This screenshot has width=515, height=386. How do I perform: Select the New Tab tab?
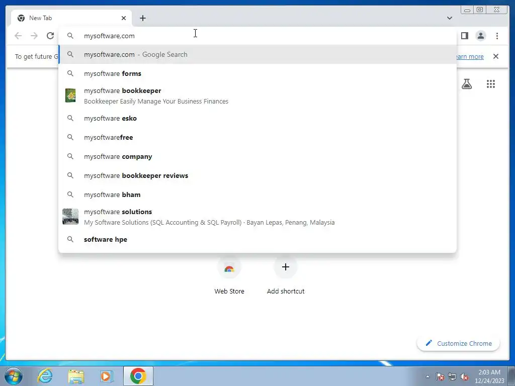tap(71, 18)
